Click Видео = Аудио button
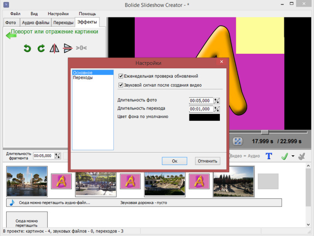Image resolution: width=314 pixels, height=236 pixels. (x=245, y=156)
